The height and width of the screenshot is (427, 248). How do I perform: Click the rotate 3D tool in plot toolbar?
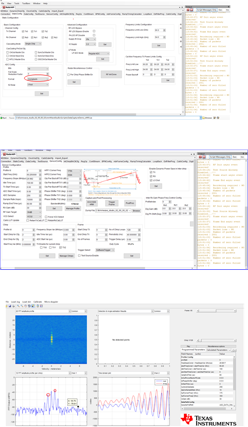click(29, 306)
